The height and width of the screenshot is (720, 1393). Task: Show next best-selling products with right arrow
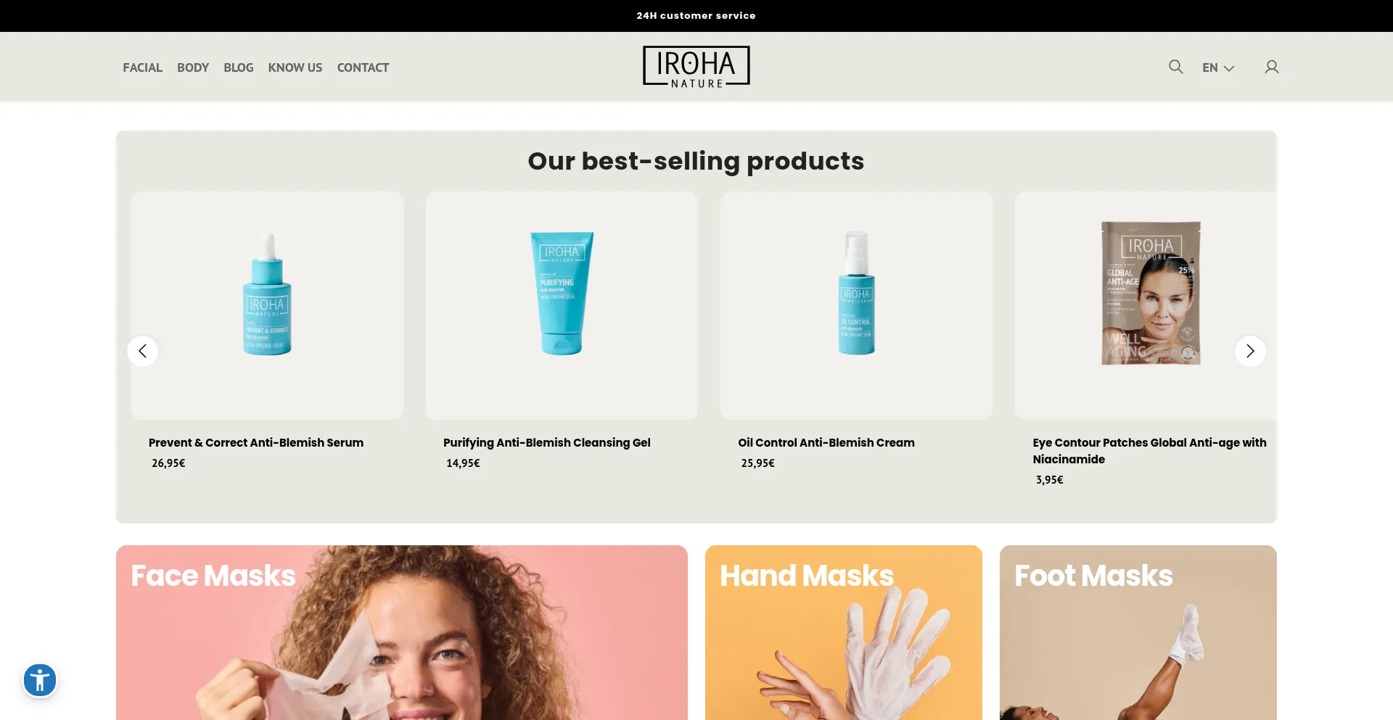[x=1250, y=351]
